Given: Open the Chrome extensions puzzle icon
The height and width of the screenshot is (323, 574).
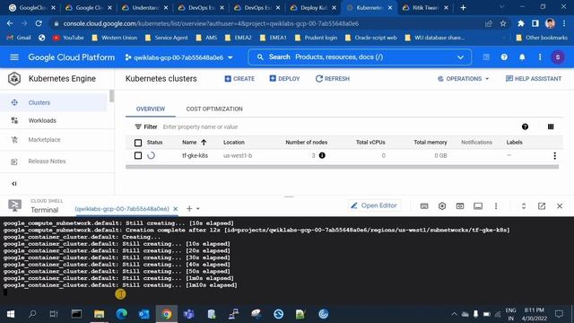Looking at the screenshot, I should pyautogui.click(x=520, y=23).
